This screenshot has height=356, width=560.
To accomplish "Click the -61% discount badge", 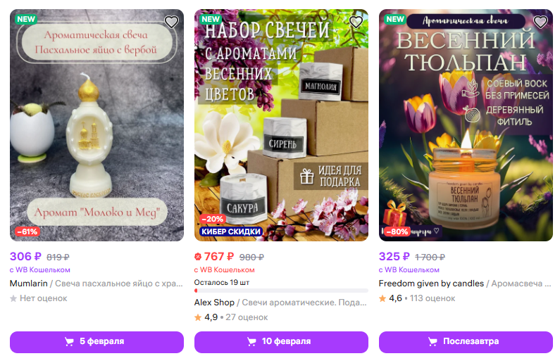I will coord(27,231).
